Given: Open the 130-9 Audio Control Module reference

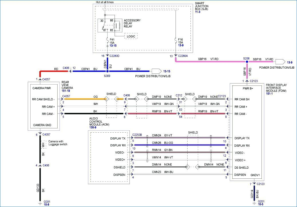Looking at the screenshot, I should point(93,128).
